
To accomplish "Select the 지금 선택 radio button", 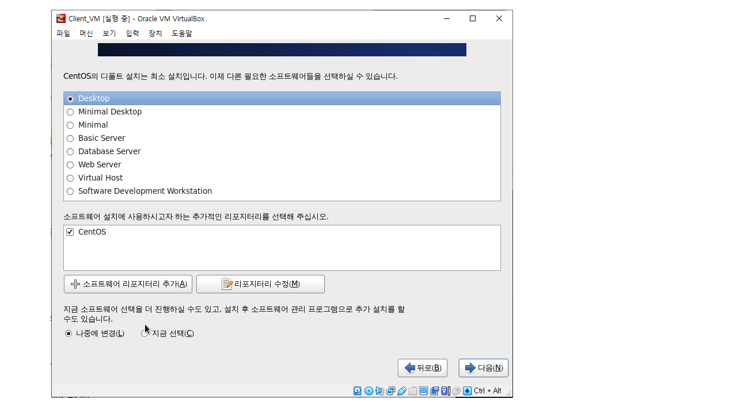I will tap(145, 333).
